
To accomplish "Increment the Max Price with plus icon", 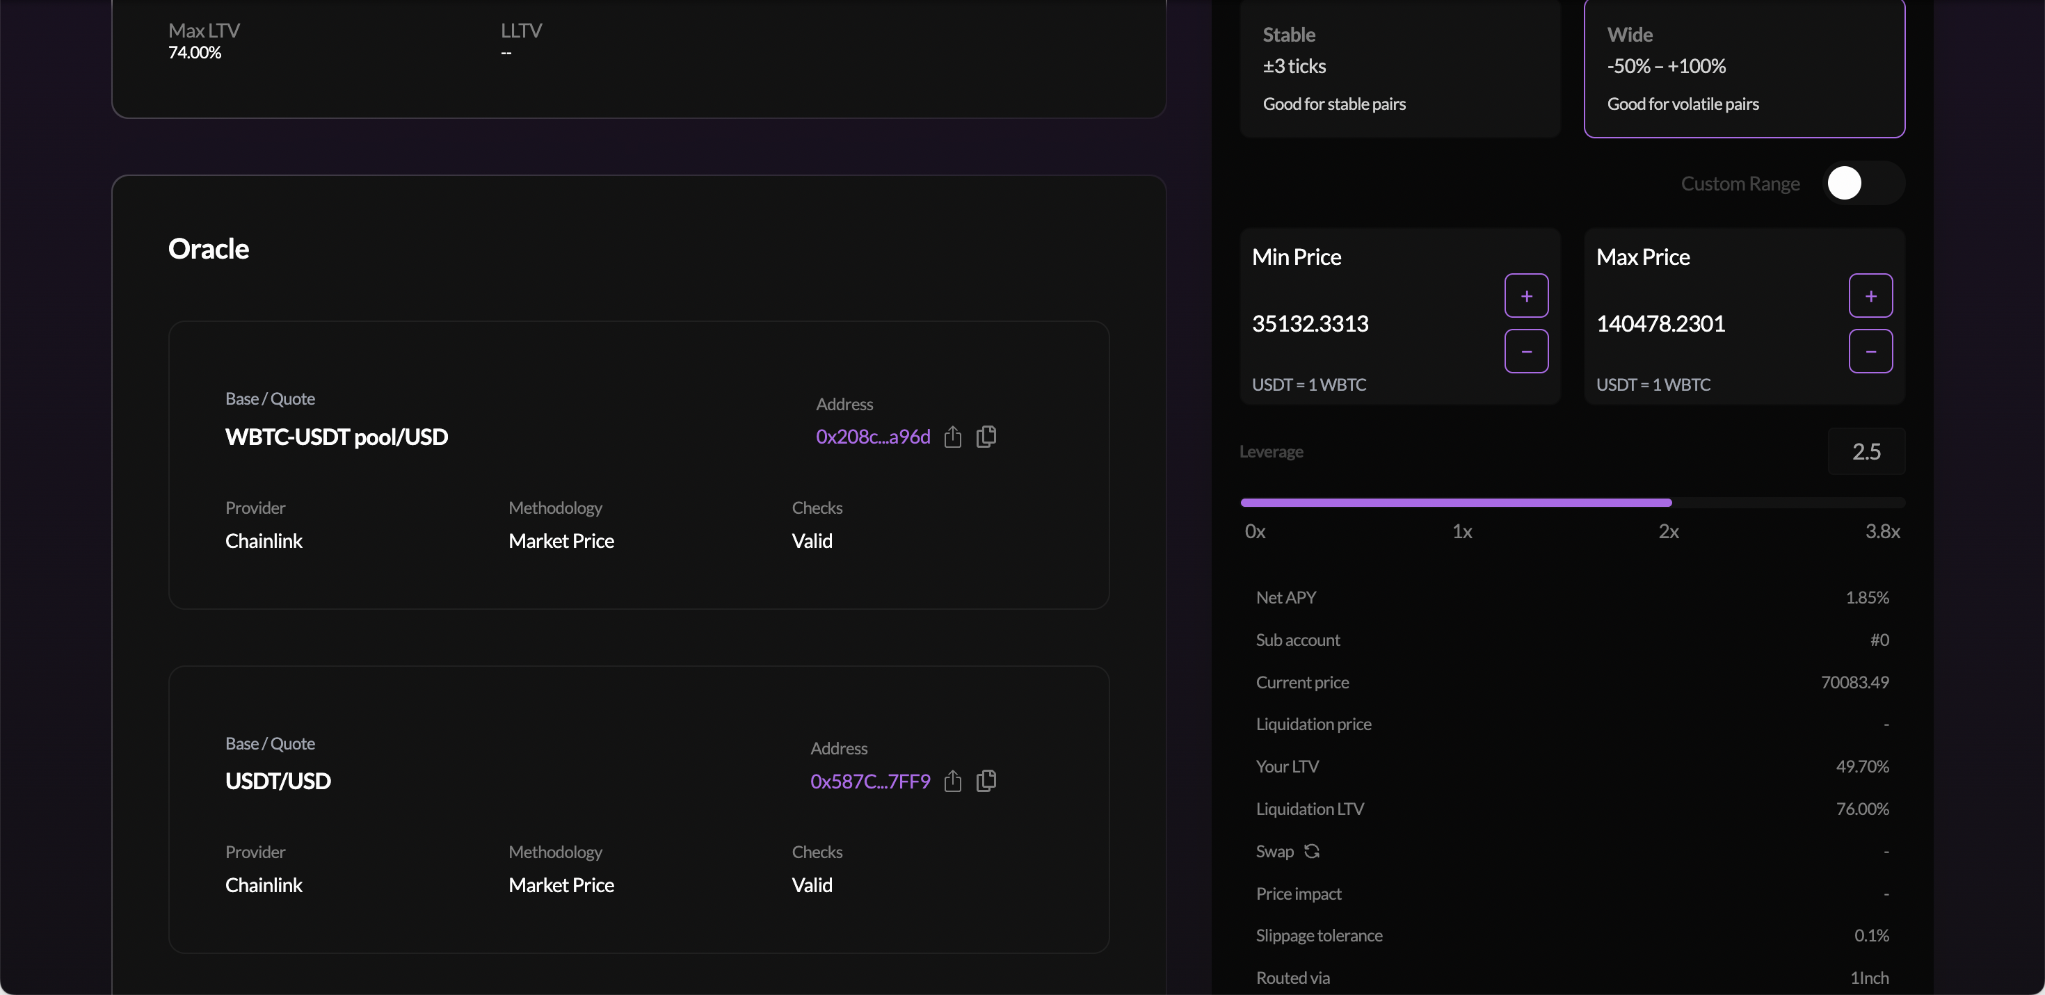I will pyautogui.click(x=1871, y=296).
